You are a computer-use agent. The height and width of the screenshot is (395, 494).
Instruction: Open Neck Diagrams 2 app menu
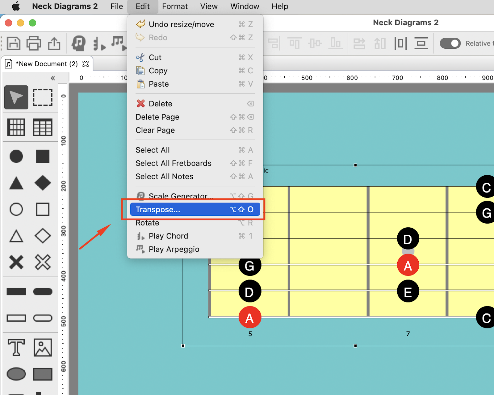[x=65, y=6]
